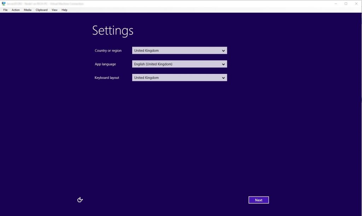Click the Country or region label
The height and width of the screenshot is (216, 362).
coord(108,51)
